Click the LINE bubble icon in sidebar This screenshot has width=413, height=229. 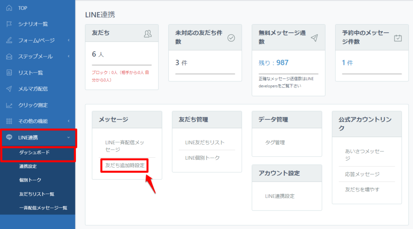pos(9,137)
